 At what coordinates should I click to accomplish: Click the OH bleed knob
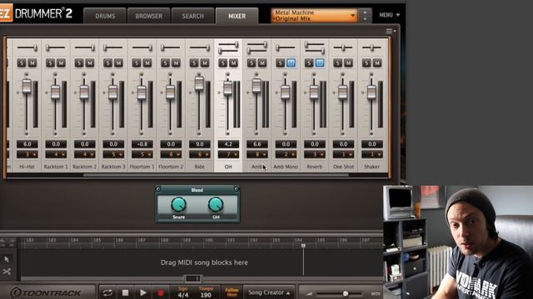click(216, 205)
